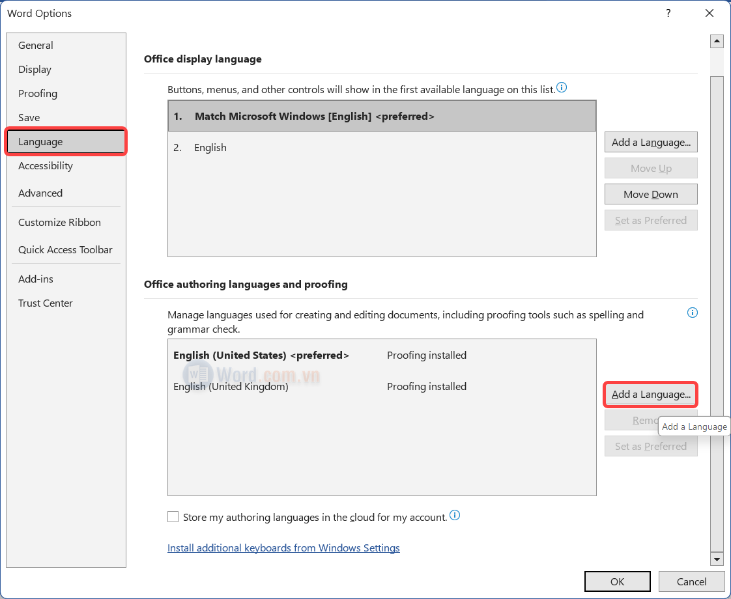Open Install additional keyboards from Windows Settings link
This screenshot has width=731, height=599.
click(283, 548)
